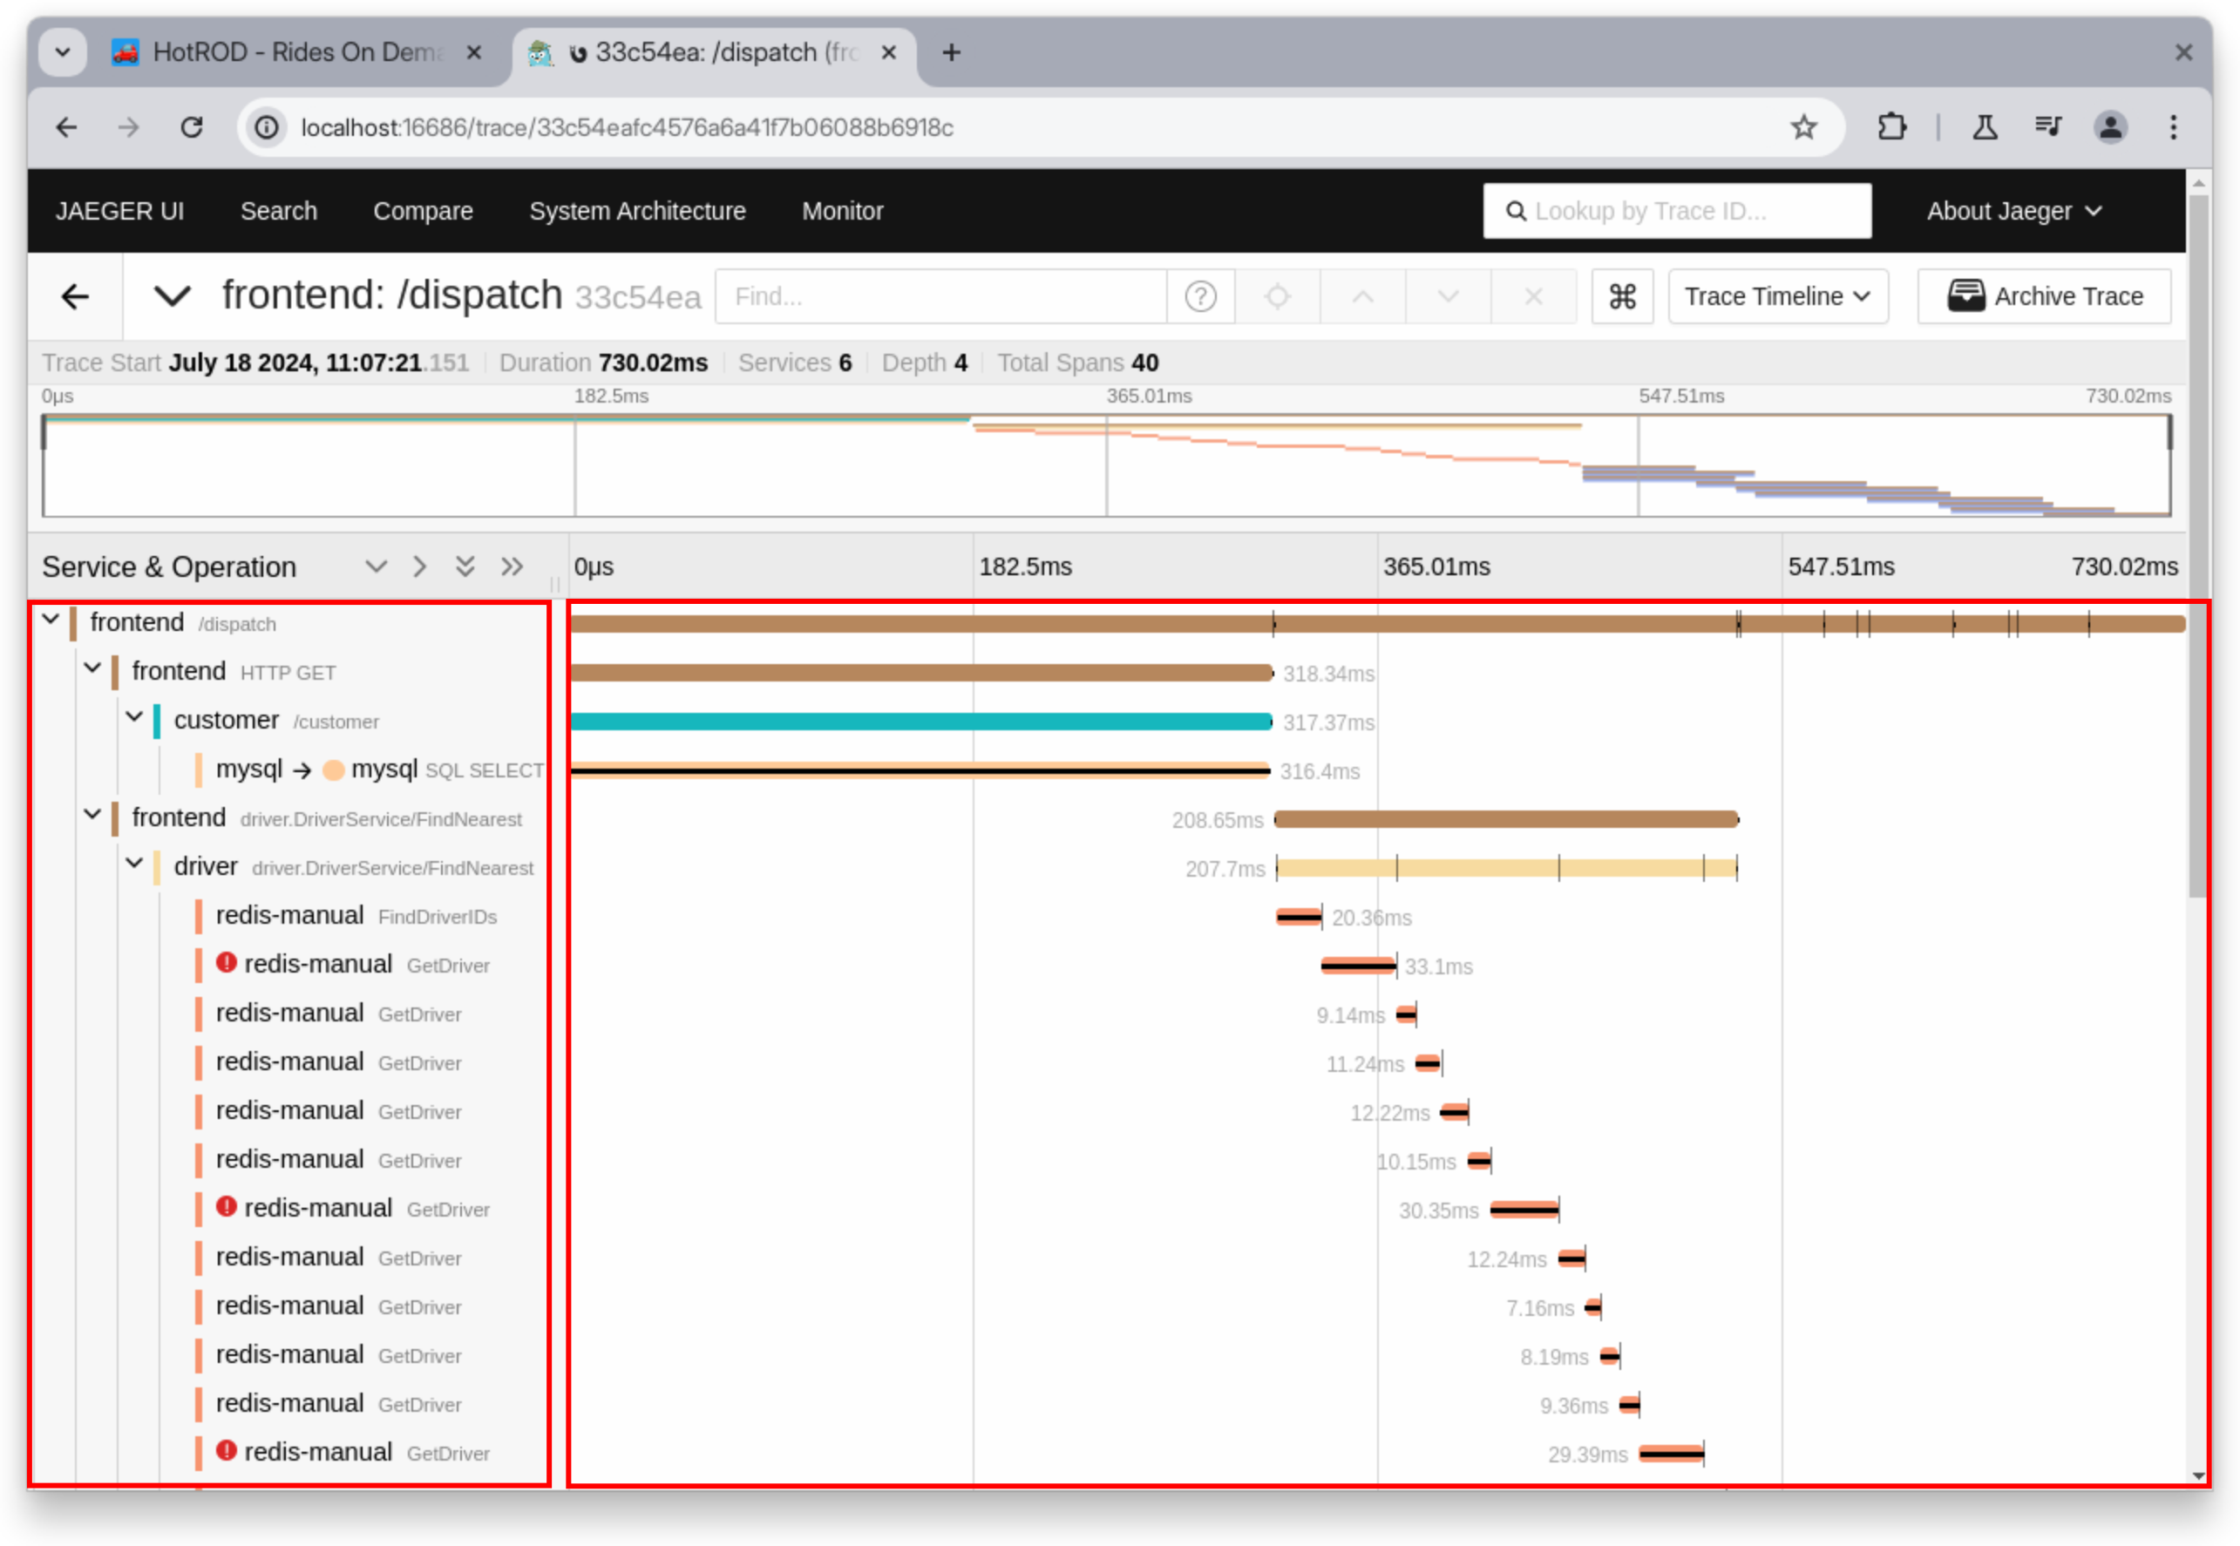
Task: Go to previous search result arrow
Action: [x=1362, y=296]
